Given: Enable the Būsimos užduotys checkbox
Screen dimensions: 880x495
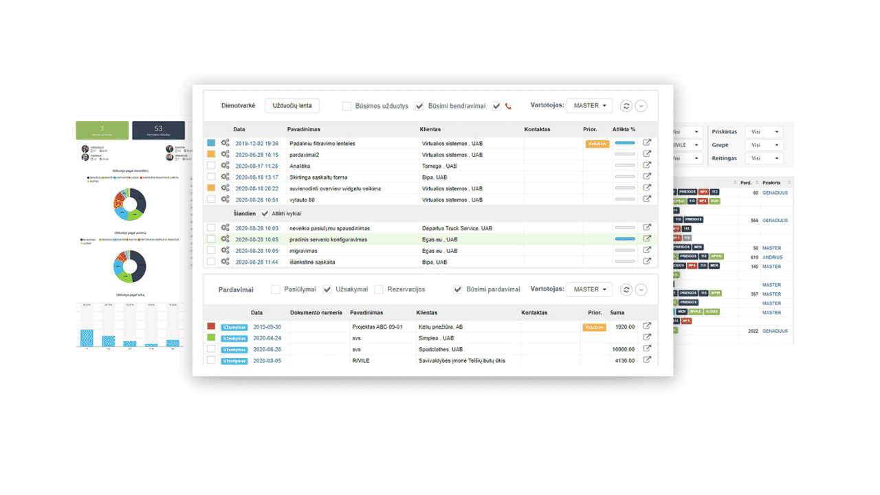Looking at the screenshot, I should point(347,106).
